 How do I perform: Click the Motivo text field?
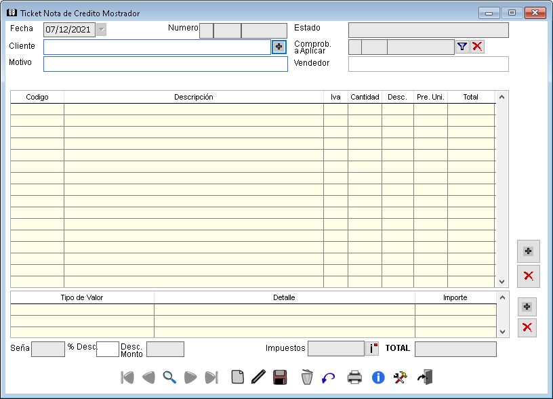[x=165, y=64]
